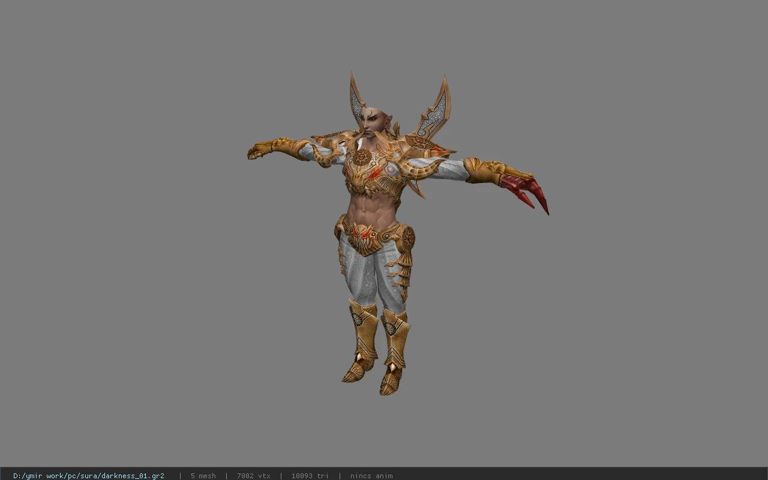Click the "7002 vtx" vertex count

(x=254, y=476)
